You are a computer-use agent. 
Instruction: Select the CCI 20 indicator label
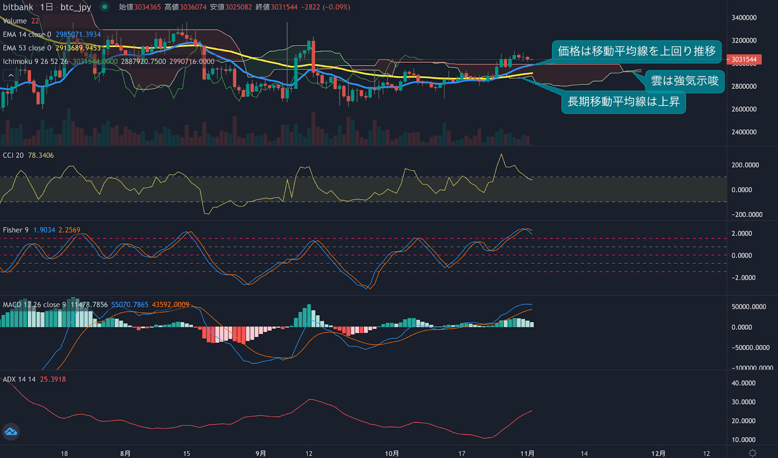point(13,155)
